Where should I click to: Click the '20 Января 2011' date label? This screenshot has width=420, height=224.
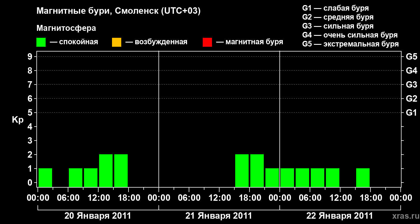(98, 216)
